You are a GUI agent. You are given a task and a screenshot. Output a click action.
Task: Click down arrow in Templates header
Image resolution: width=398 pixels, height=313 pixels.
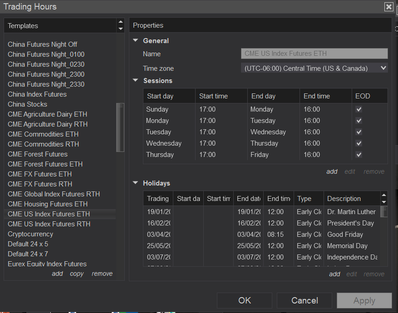pyautogui.click(x=120, y=29)
